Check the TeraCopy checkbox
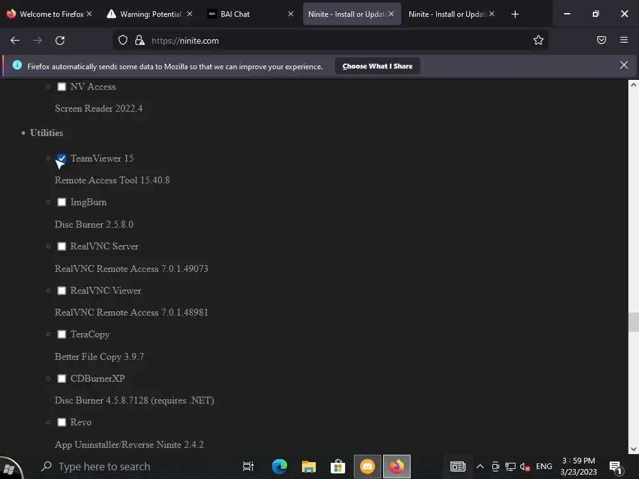639x479 pixels. [62, 334]
